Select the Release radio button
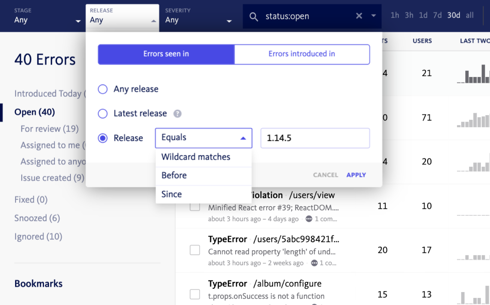Screen dimensions: 490x305 point(103,138)
